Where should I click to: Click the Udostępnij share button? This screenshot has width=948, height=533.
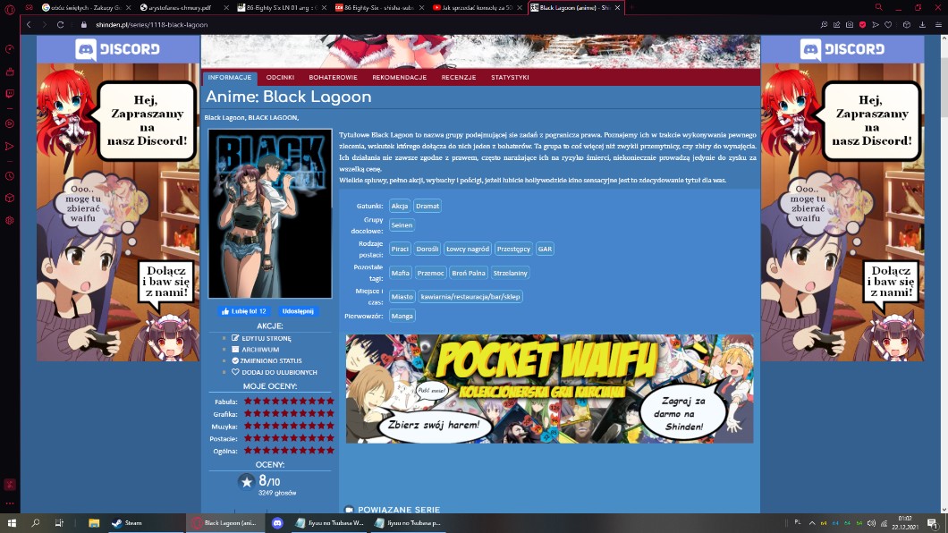pos(298,311)
